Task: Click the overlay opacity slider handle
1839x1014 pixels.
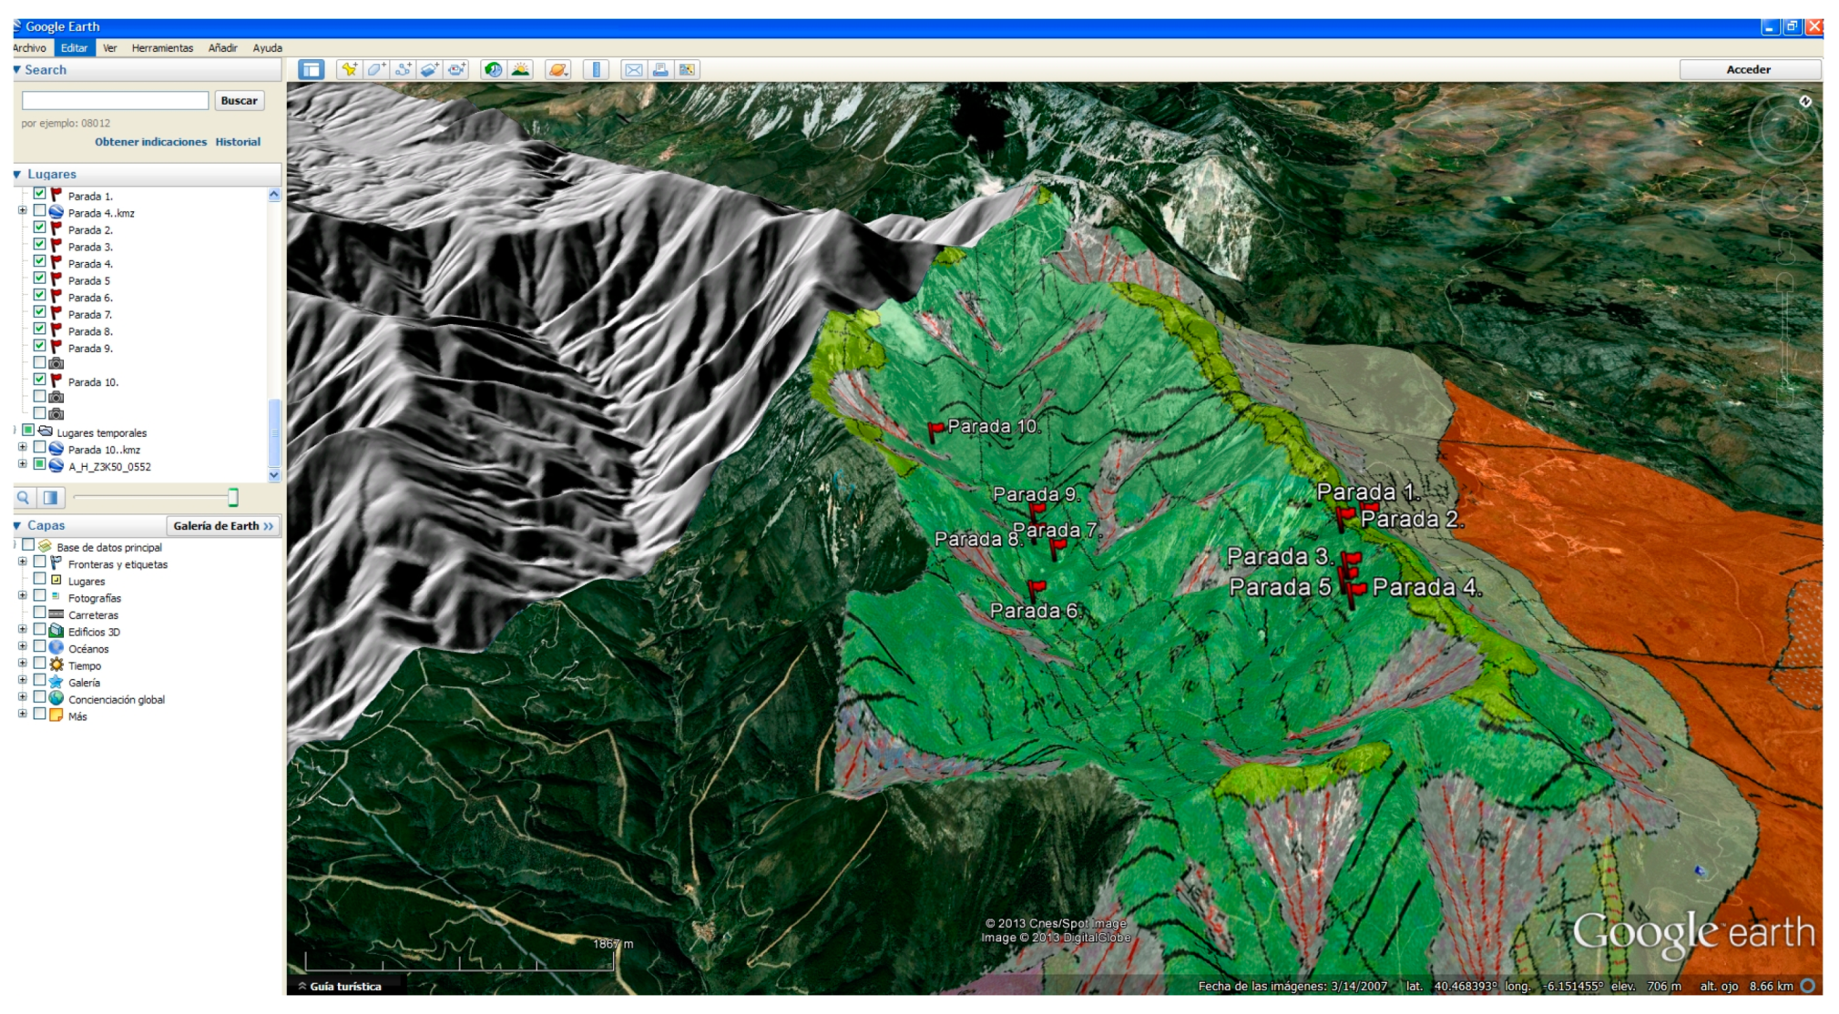Action: [x=233, y=497]
